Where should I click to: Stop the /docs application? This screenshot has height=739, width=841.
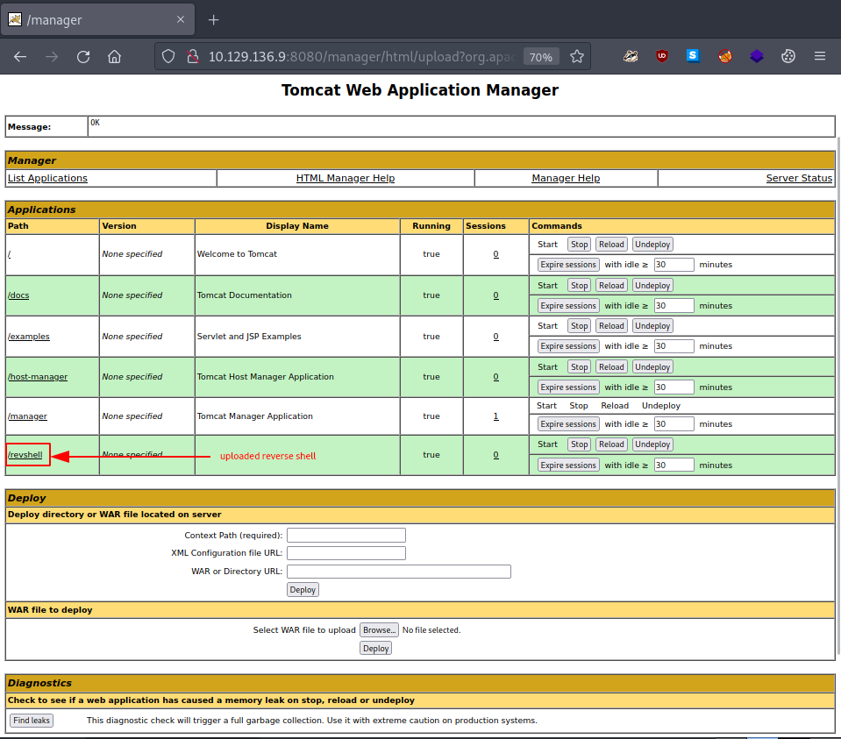coord(579,285)
